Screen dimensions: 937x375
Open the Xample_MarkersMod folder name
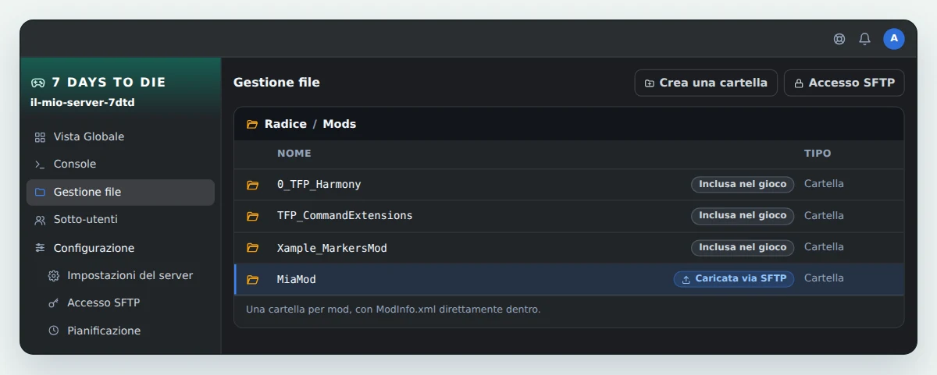pos(332,248)
